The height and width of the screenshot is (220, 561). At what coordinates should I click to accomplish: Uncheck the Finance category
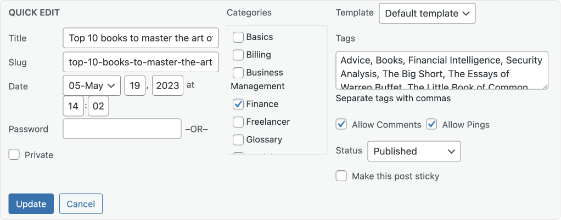click(x=238, y=104)
